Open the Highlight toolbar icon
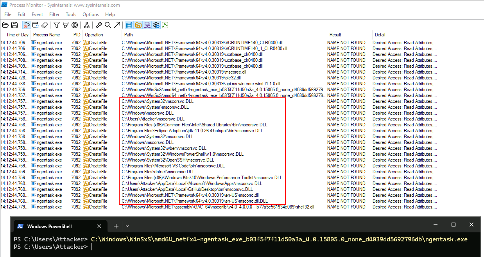 click(x=66, y=25)
